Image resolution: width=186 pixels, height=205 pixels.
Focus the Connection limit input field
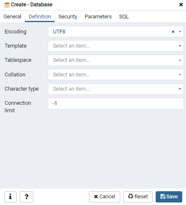click(116, 104)
